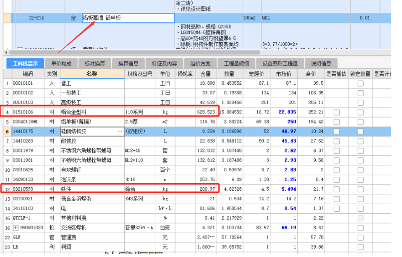Image resolution: width=402 pixels, height=257 pixels.
Task: Click the 类别 column header
Action: 52,74
